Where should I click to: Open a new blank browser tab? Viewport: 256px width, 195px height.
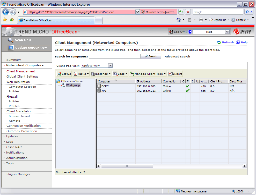coord(99,20)
